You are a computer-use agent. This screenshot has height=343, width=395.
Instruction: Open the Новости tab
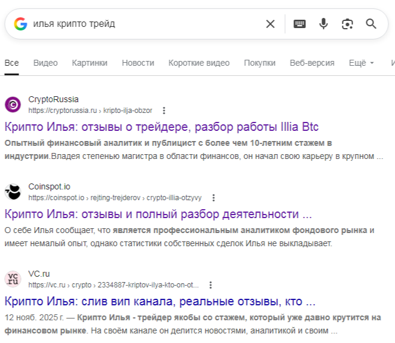[138, 63]
